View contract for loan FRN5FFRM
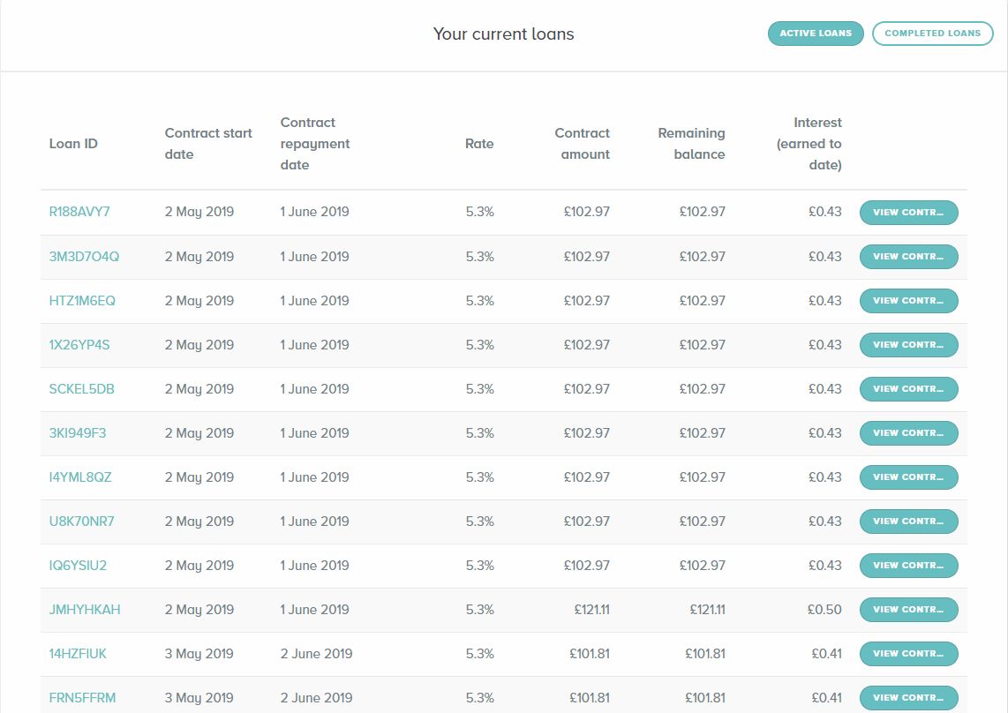 point(908,698)
